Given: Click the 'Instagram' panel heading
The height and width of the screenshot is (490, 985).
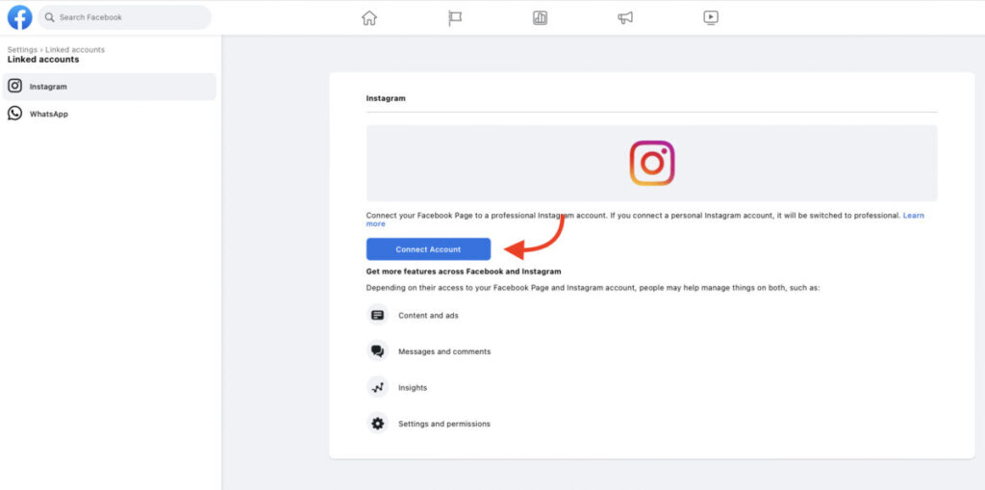Looking at the screenshot, I should (x=386, y=99).
